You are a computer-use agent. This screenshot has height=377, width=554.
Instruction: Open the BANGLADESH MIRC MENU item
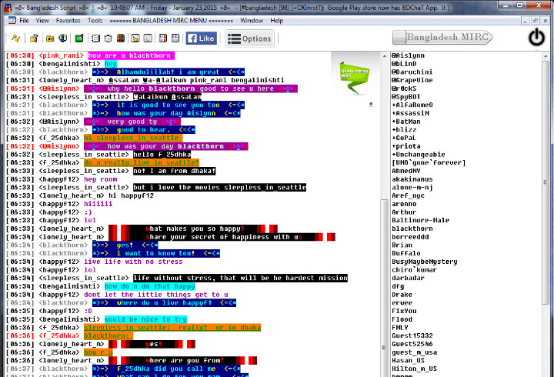(172, 21)
